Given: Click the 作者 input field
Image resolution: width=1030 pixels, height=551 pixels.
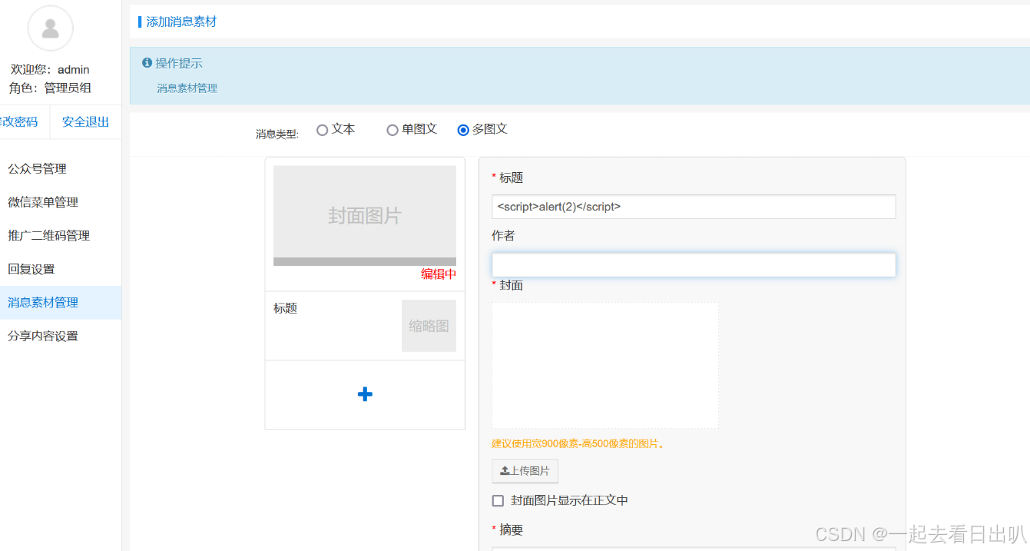Looking at the screenshot, I should (694, 265).
